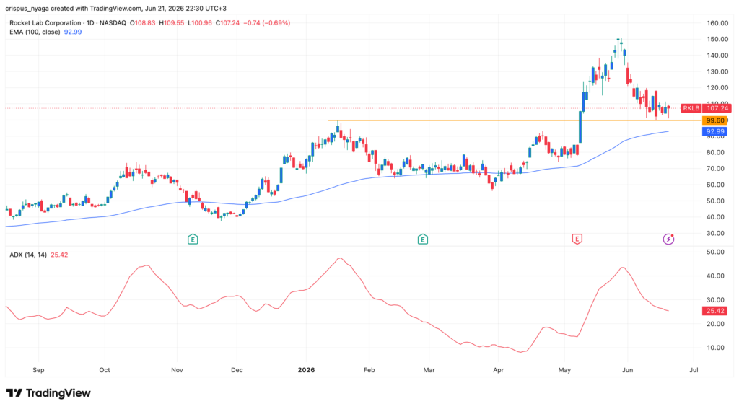Click the 10.00 ADX axis label
Screen dimensions: 739x409
[x=716, y=348]
